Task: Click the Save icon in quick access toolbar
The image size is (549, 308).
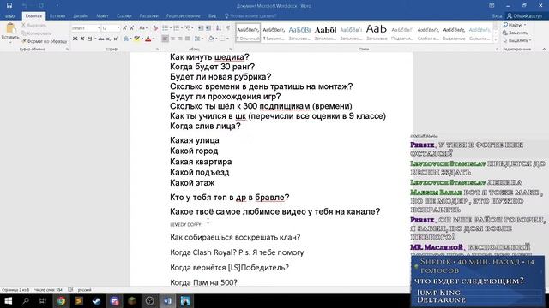Action: (x=9, y=6)
